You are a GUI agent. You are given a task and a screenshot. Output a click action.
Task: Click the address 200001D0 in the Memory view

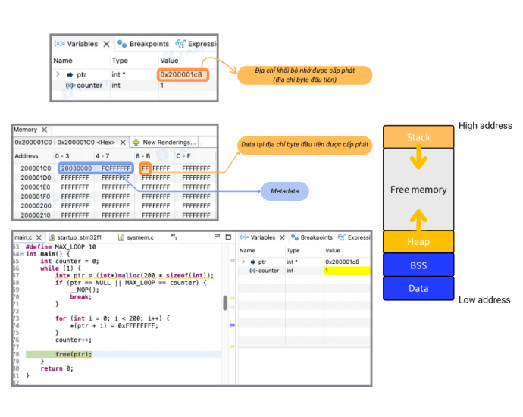click(36, 177)
